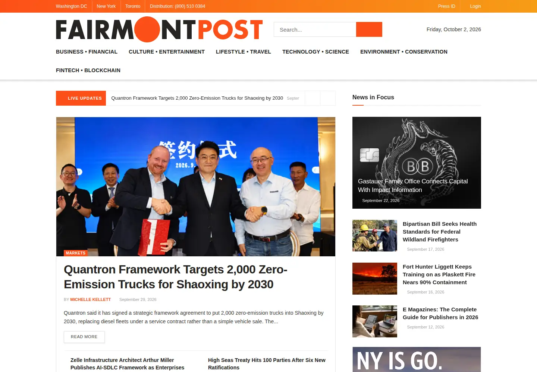The height and width of the screenshot is (372, 537).
Task: Click the Login link
Action: 475,6
